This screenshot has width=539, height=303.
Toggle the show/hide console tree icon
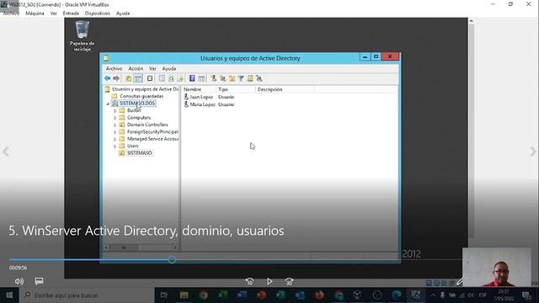coord(138,78)
